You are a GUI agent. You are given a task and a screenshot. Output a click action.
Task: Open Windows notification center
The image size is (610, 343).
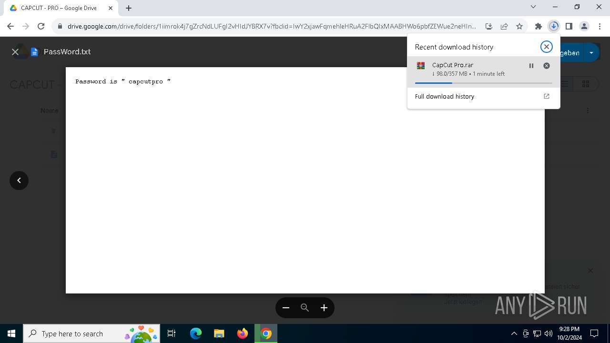(x=594, y=333)
